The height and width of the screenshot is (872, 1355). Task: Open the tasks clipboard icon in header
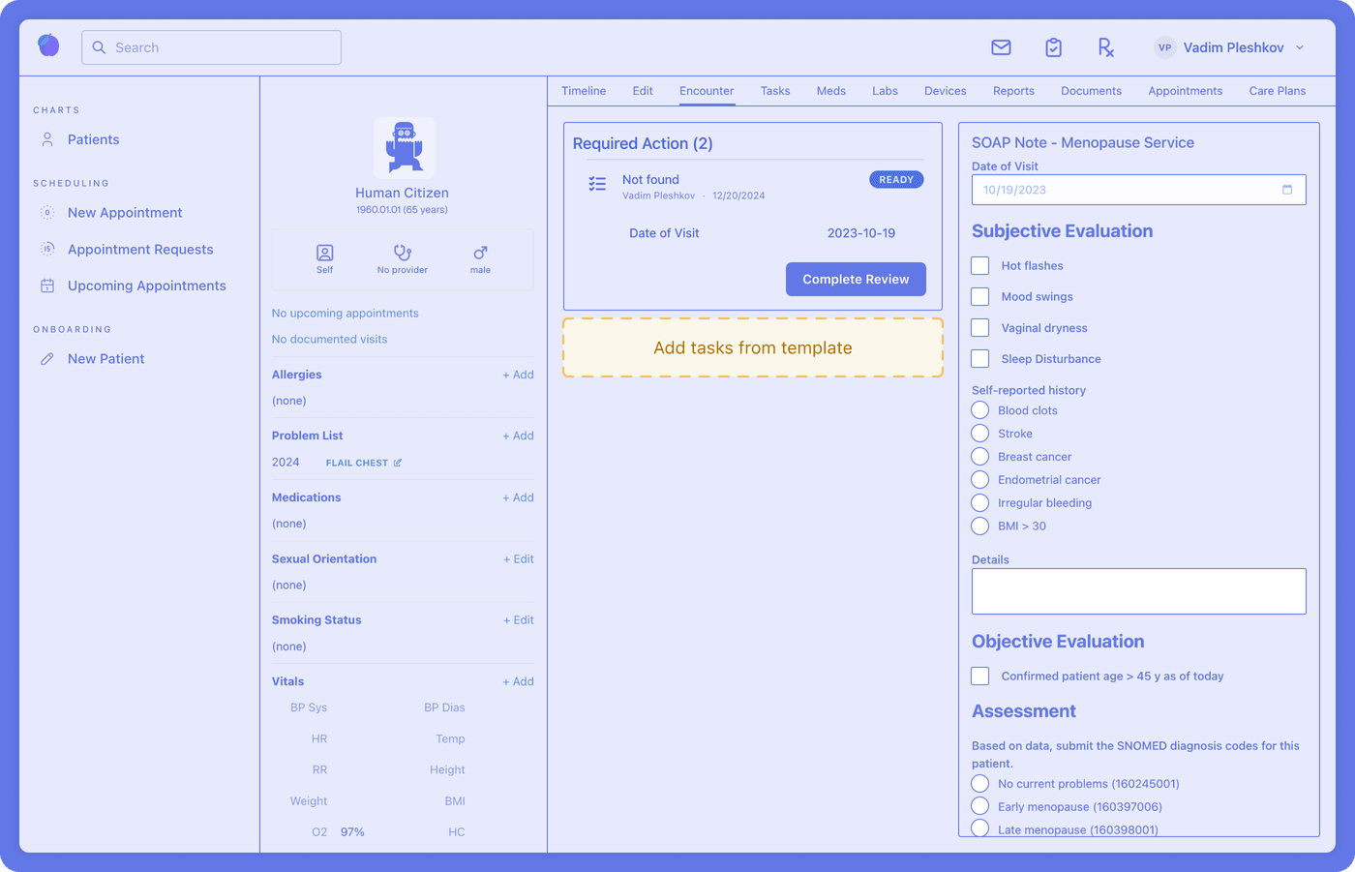pyautogui.click(x=1053, y=47)
